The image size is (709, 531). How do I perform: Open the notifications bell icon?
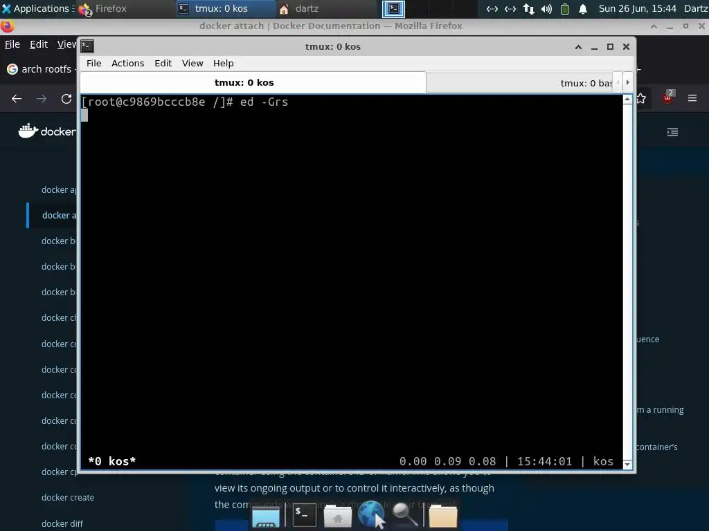coord(583,8)
